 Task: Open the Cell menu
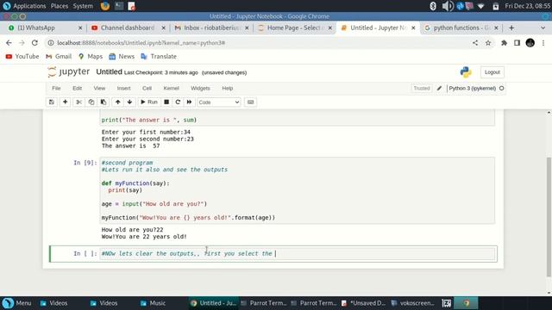[x=147, y=88]
